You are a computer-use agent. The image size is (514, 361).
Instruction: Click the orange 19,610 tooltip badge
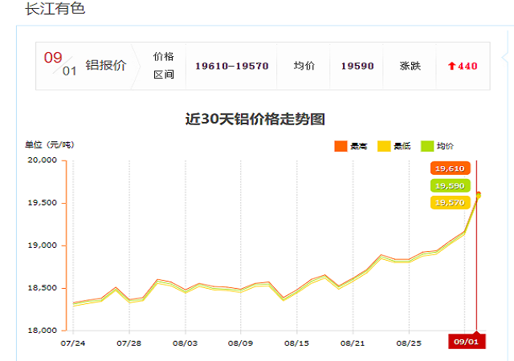[x=449, y=168]
